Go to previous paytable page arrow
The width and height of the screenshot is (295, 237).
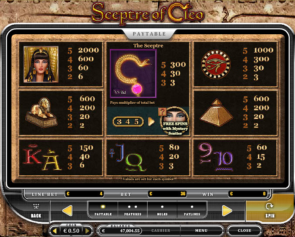point(68,211)
